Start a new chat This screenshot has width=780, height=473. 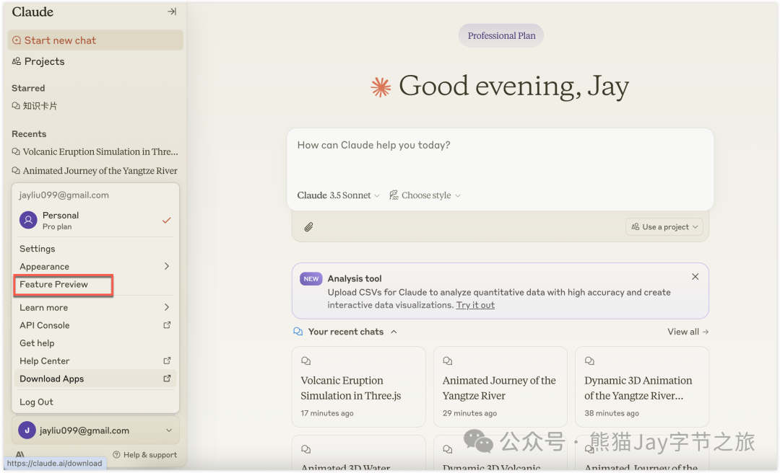(60, 40)
